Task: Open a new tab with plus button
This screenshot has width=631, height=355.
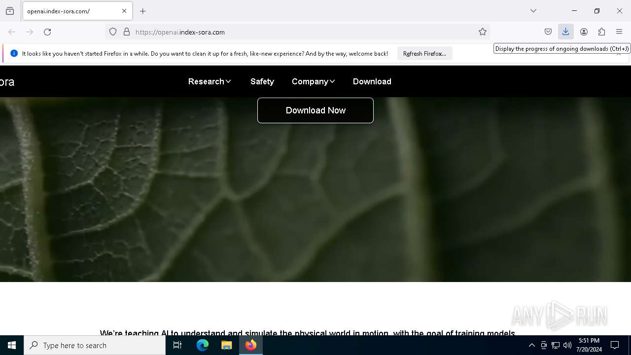Action: (x=143, y=11)
